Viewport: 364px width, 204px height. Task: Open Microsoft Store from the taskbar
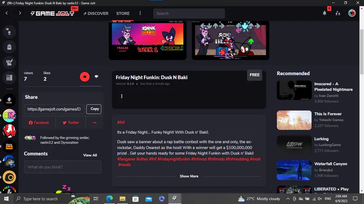pyautogui.click(x=135, y=199)
